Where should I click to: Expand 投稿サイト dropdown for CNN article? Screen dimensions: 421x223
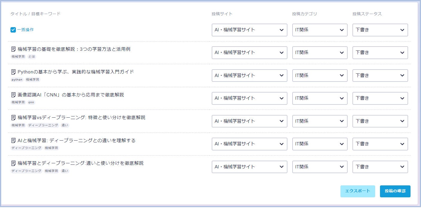tap(249, 98)
